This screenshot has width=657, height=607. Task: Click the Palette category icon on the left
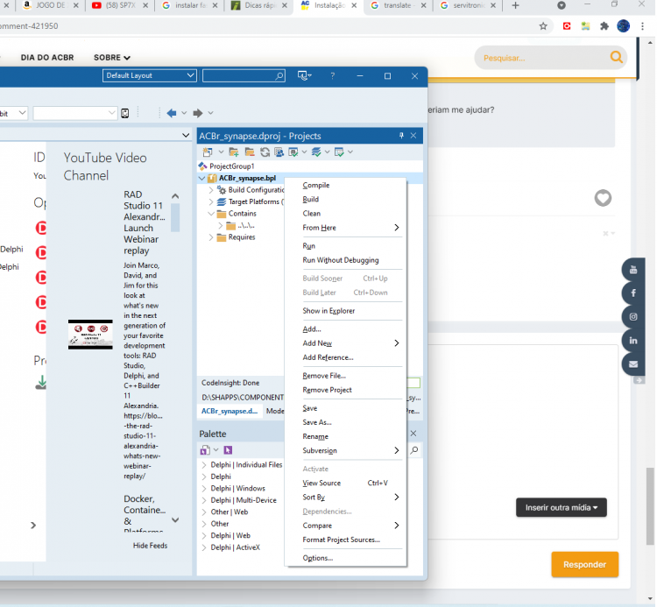point(205,450)
